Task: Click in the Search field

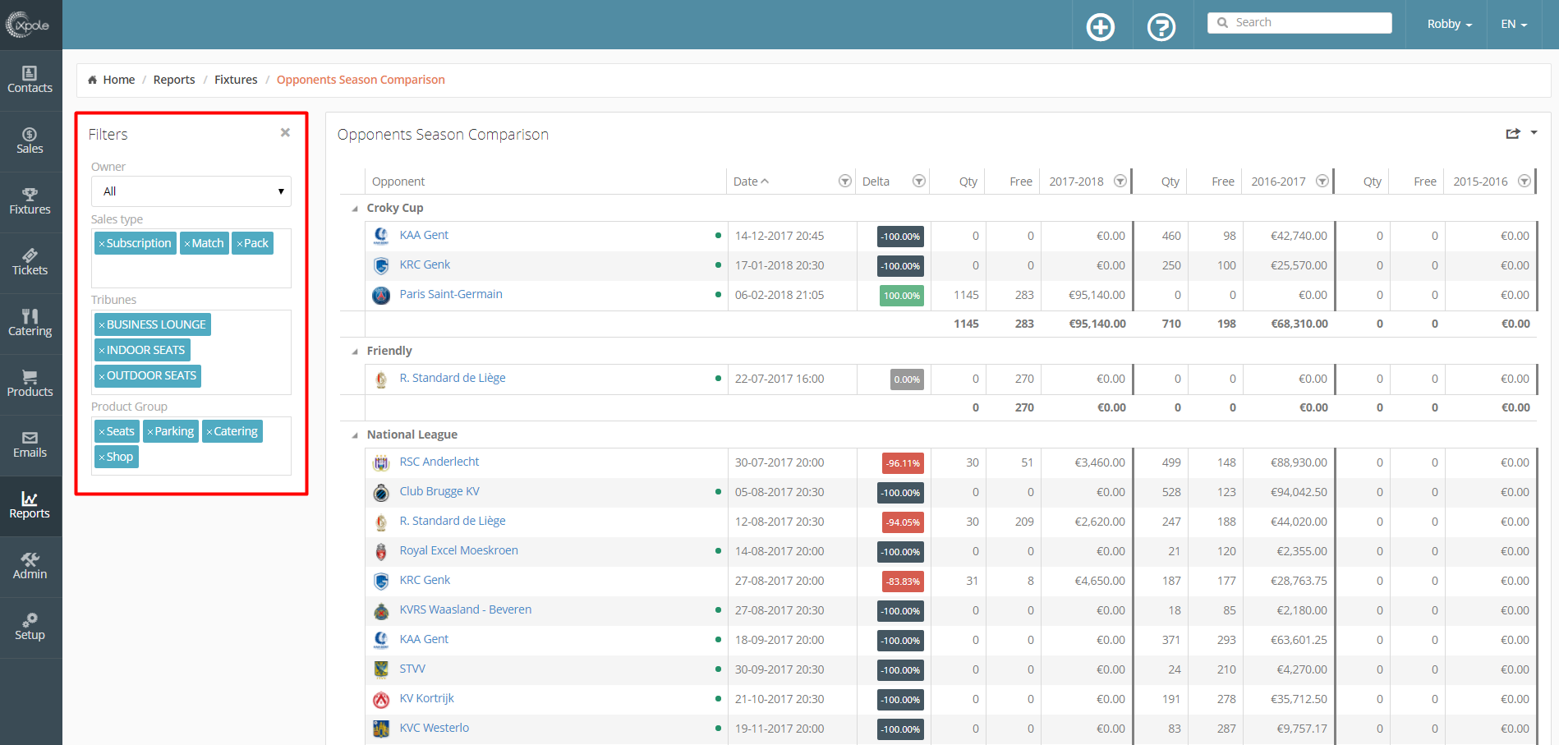Action: [1299, 23]
